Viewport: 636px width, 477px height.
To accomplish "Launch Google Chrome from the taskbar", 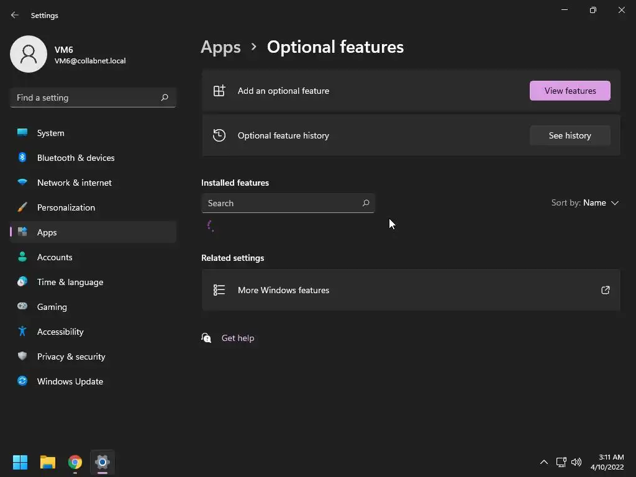I will point(75,462).
